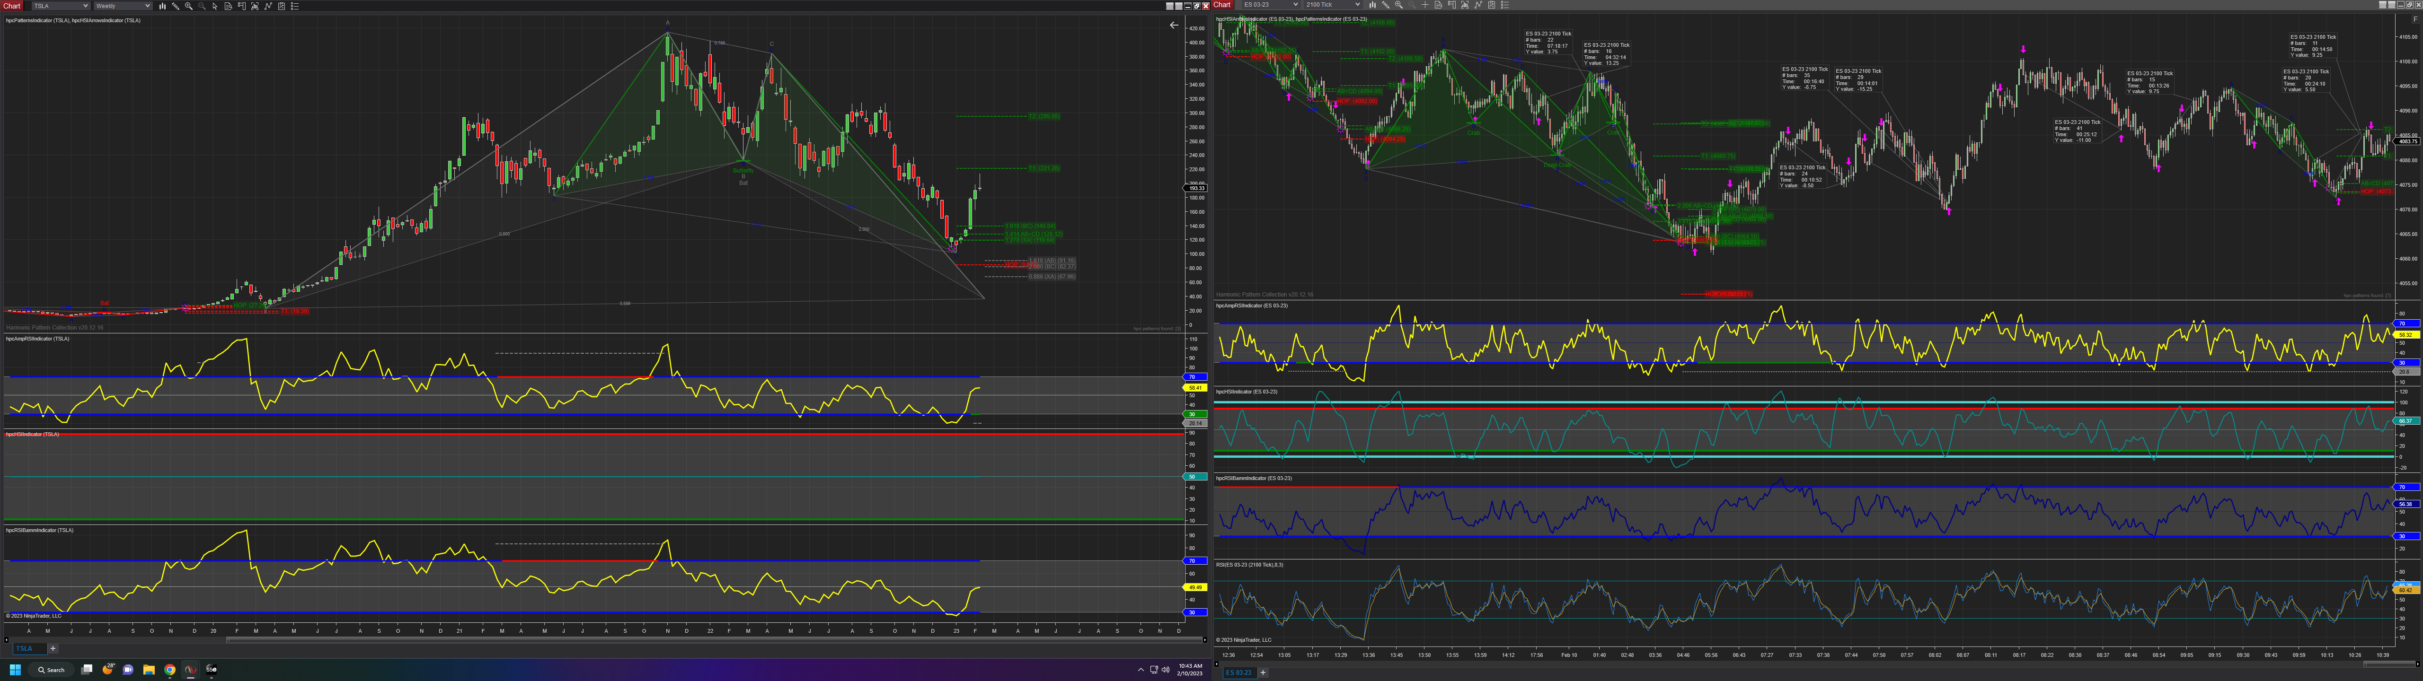Image resolution: width=2423 pixels, height=681 pixels.
Task: Click zoom in magnifier on TSLA chart
Action: pos(189,6)
